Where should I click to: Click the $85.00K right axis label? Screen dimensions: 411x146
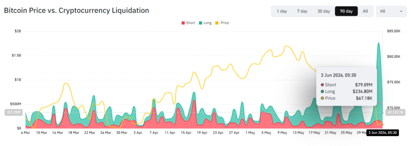[393, 31]
